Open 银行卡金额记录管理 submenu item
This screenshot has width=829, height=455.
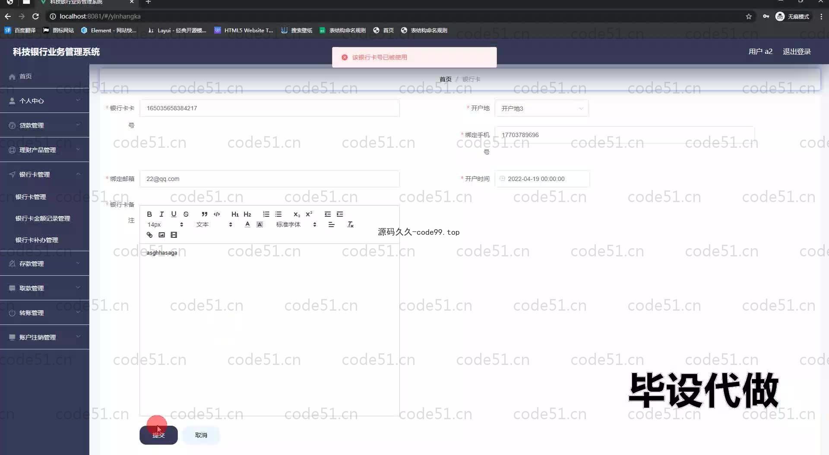pyautogui.click(x=44, y=218)
